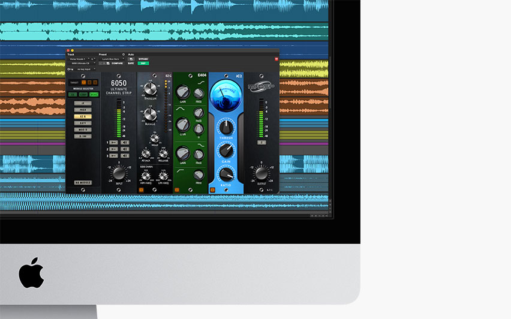511x319 pixels.
Task: Click the orange slot 3 button under iC2
Action: 212,189
